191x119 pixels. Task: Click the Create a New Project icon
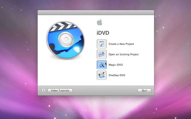[102, 44]
